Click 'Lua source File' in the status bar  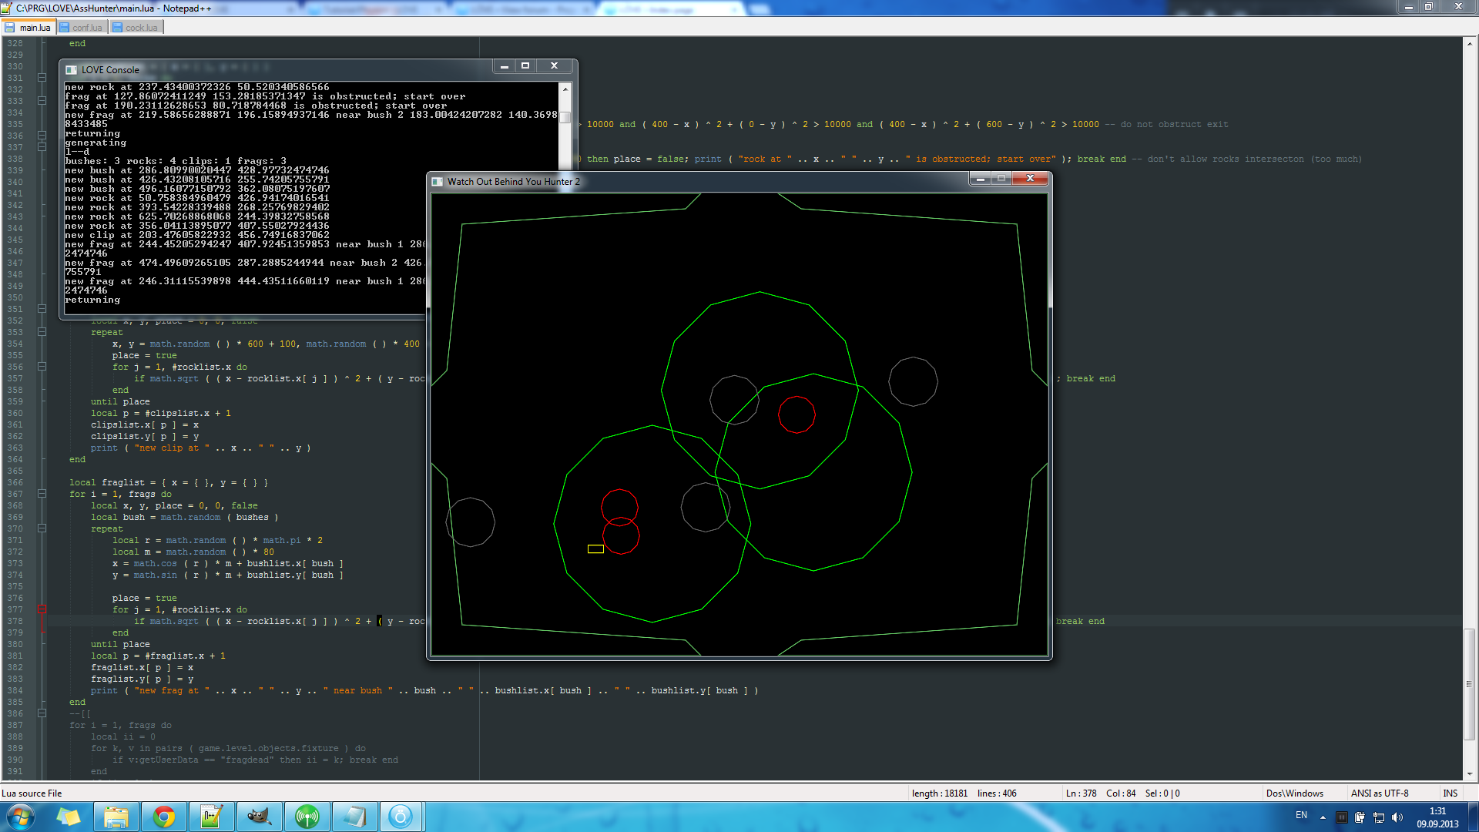tap(32, 793)
